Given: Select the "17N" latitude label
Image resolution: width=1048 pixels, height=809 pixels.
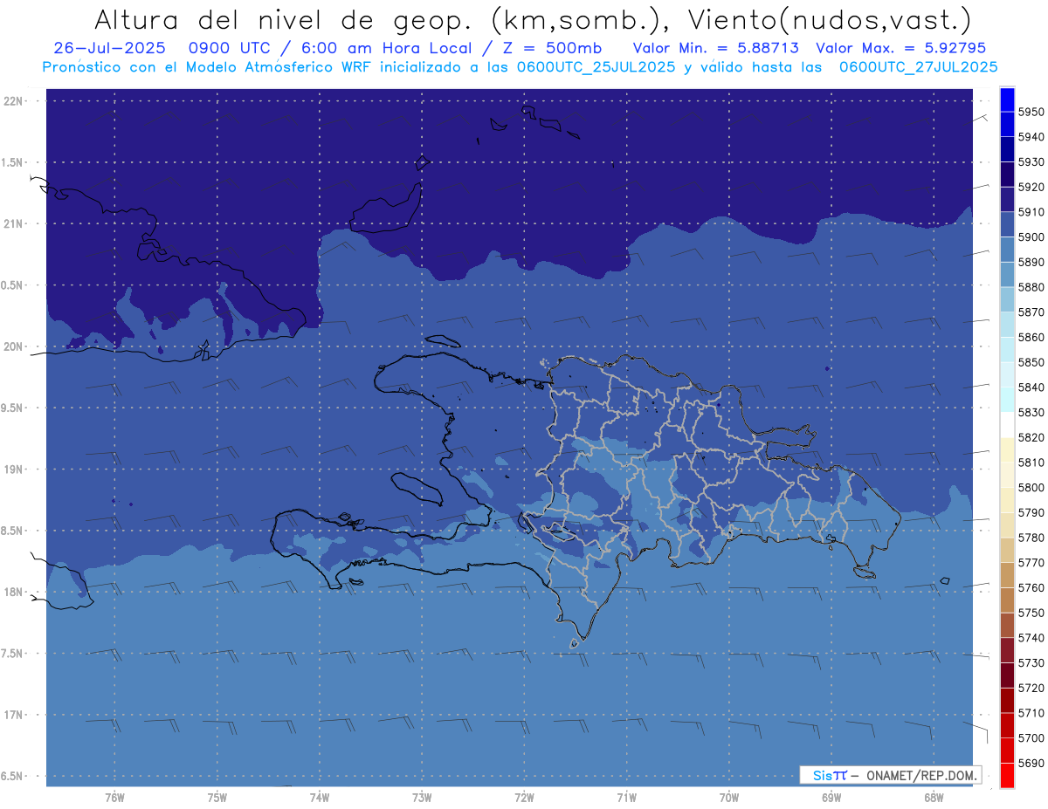Looking at the screenshot, I should pos(13,715).
